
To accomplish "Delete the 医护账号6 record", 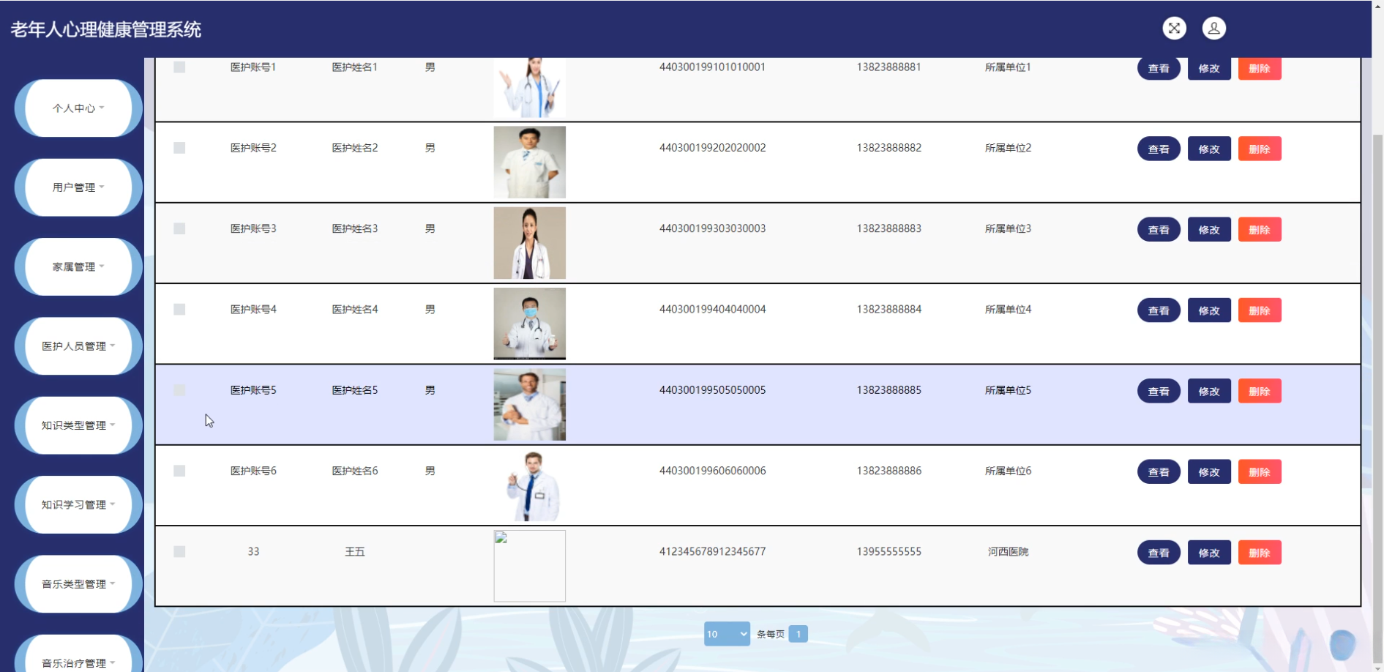I will point(1260,472).
